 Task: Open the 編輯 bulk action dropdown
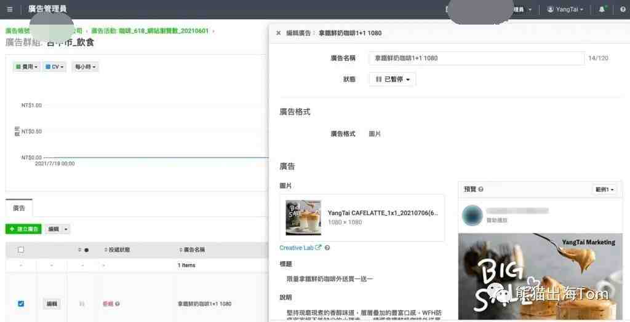[x=57, y=229]
